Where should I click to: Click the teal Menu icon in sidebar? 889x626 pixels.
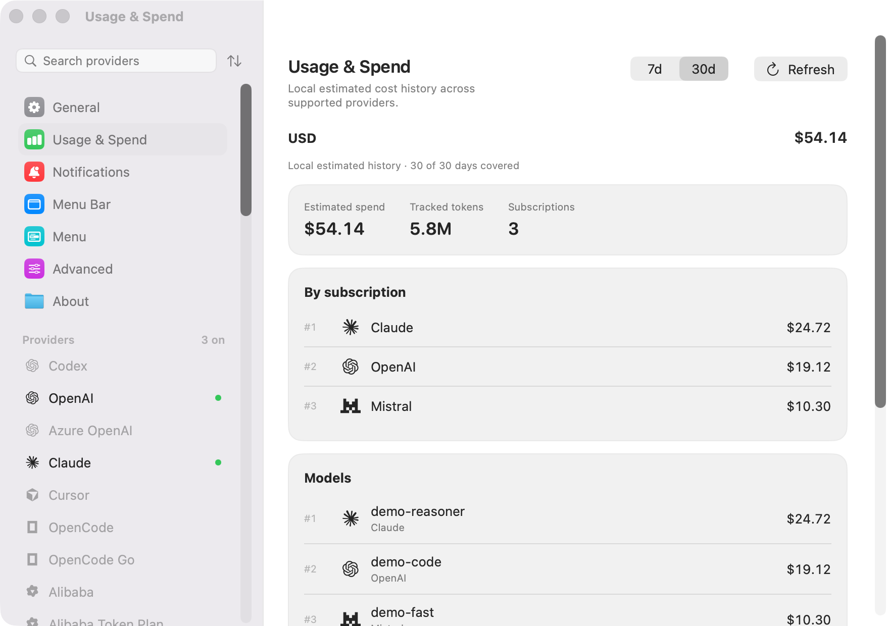click(x=34, y=236)
